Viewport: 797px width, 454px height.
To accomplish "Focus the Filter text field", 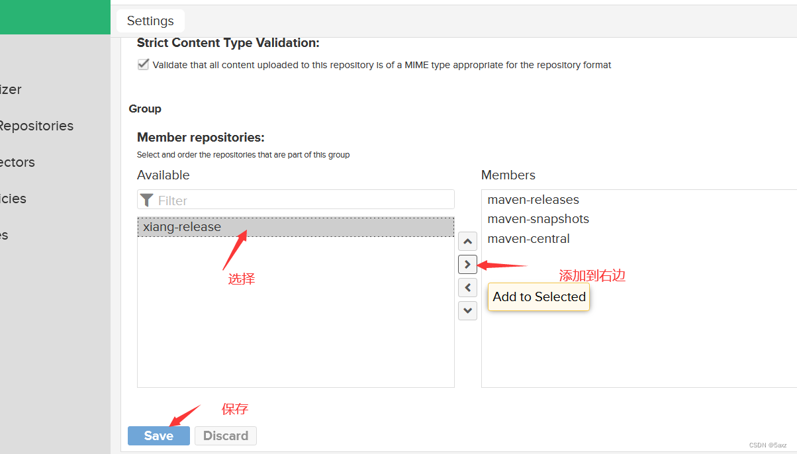I will click(296, 200).
